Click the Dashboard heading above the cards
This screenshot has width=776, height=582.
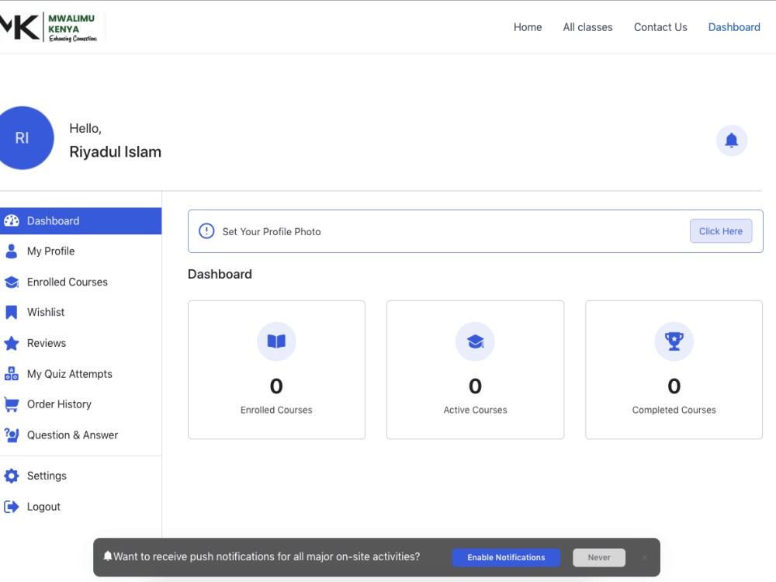[x=220, y=274]
